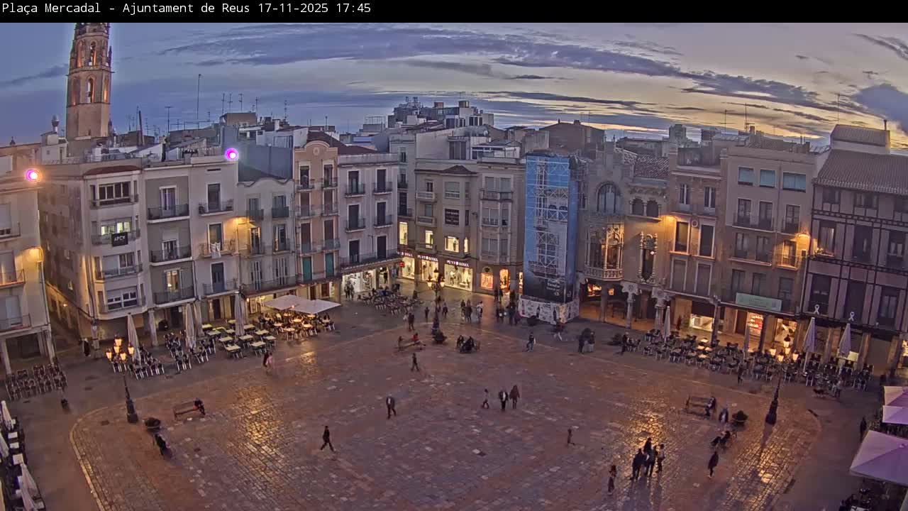Click the purple light dot on the rooftop
Viewport: 908px width, 511px height.
(x=232, y=153)
